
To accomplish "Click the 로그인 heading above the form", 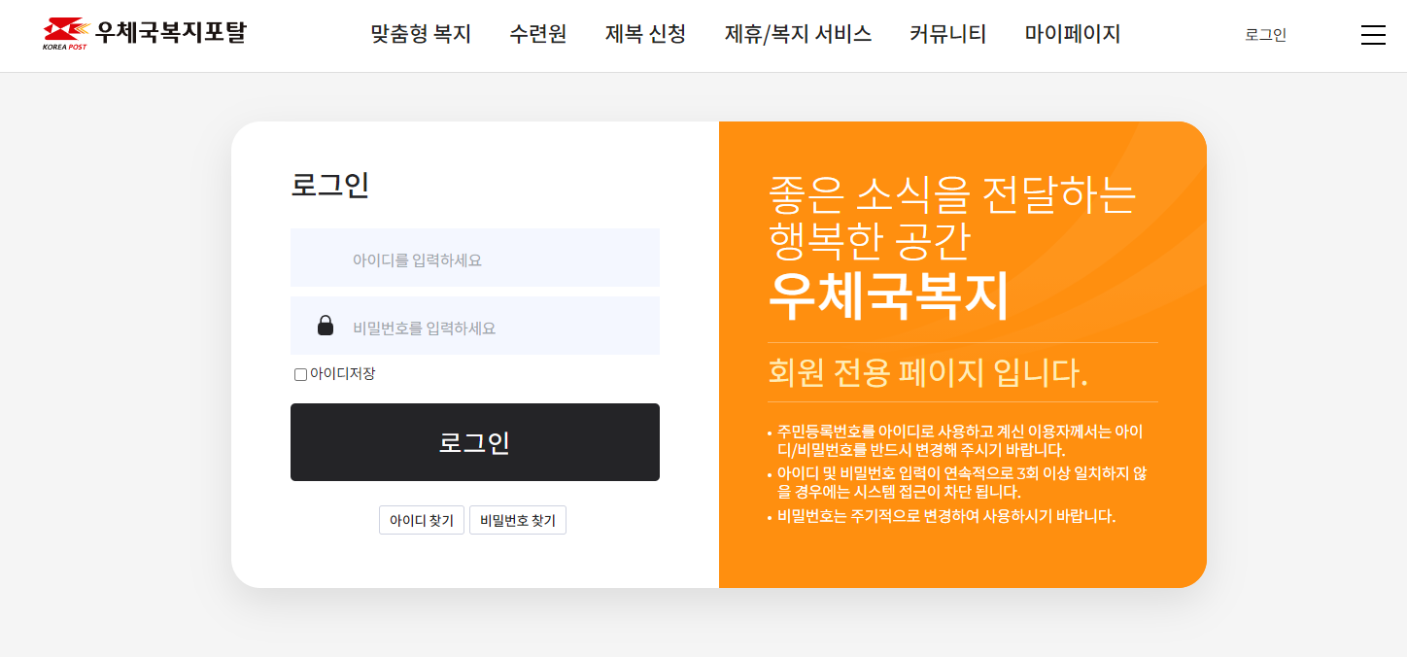I will [x=330, y=185].
